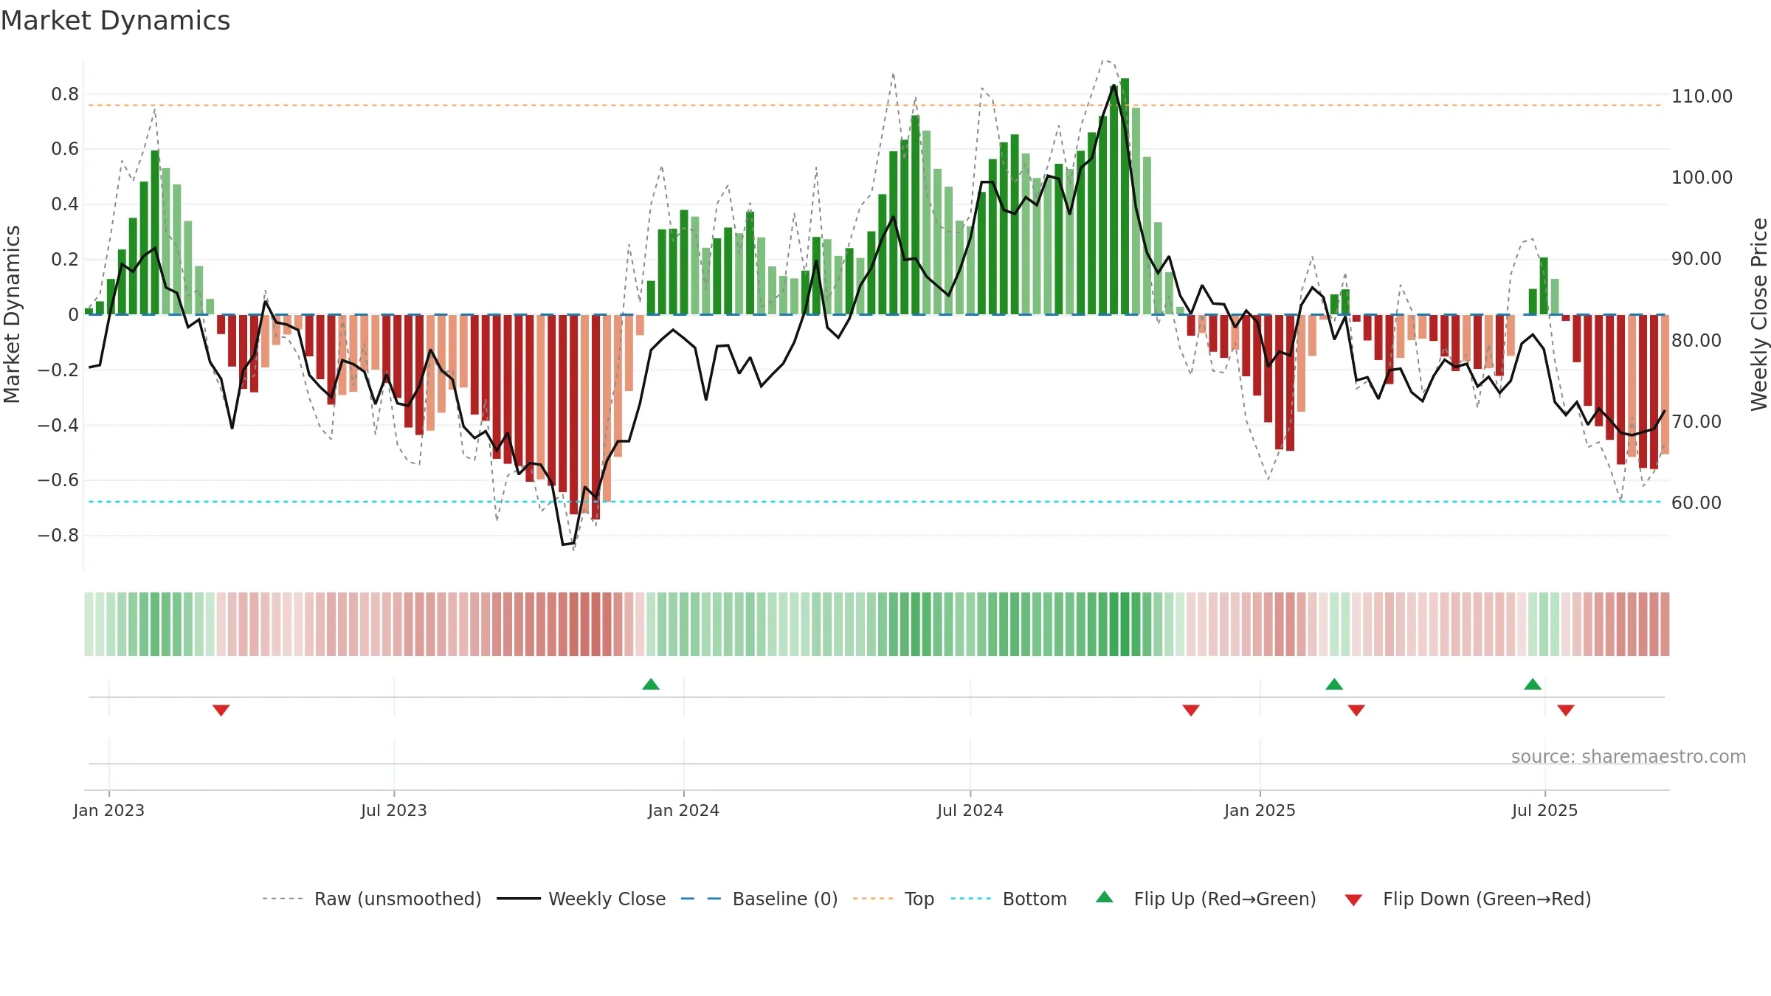Click the Market Dynamics chart title
The image size is (1771, 996).
tap(115, 21)
